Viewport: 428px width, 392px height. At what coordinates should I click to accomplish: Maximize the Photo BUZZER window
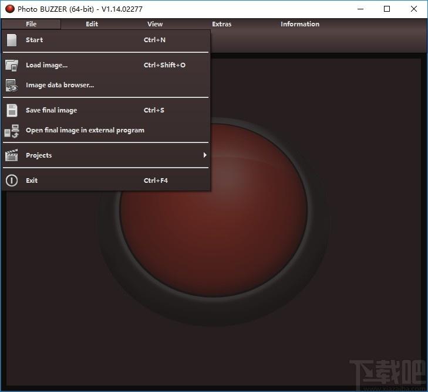point(387,9)
